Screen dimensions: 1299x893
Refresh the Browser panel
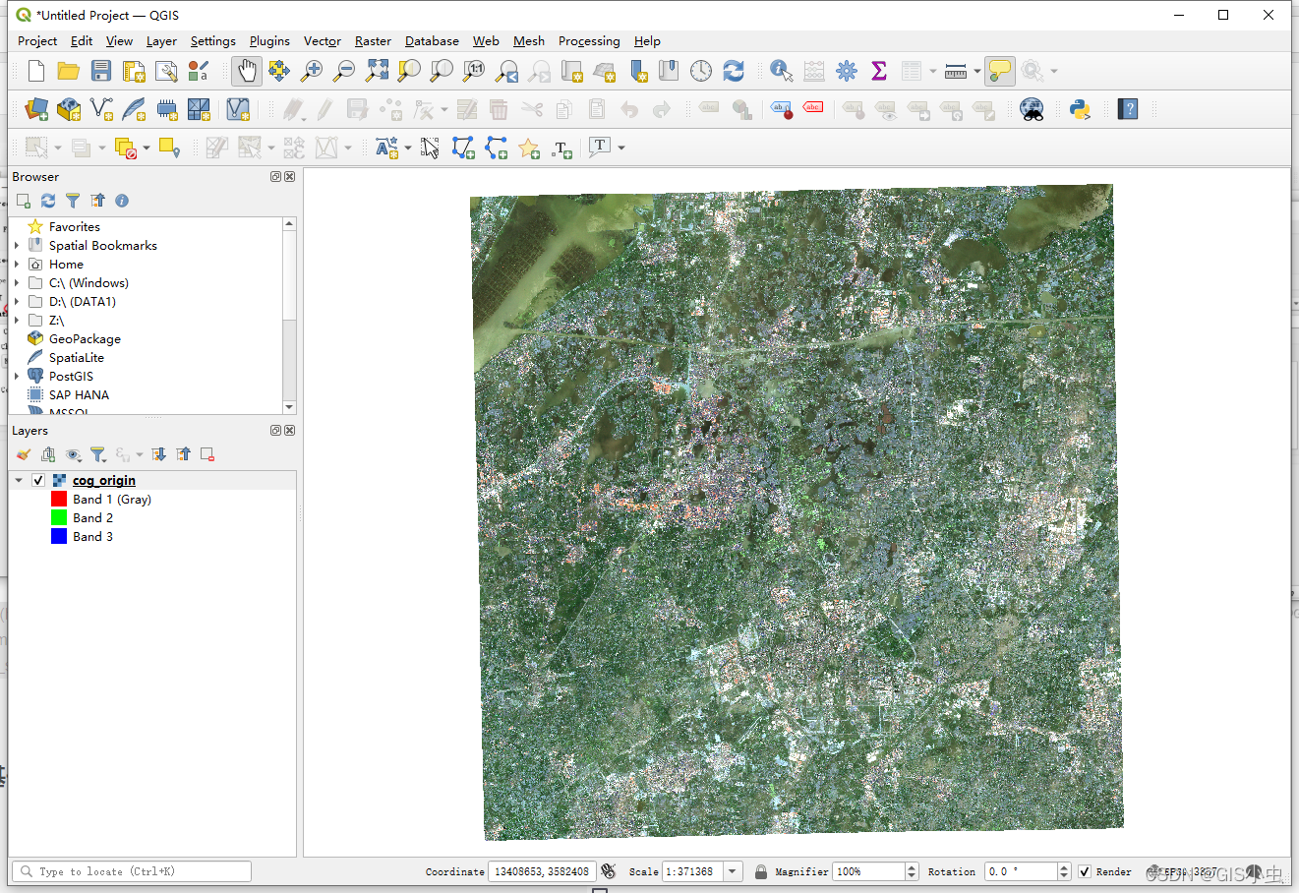(48, 201)
